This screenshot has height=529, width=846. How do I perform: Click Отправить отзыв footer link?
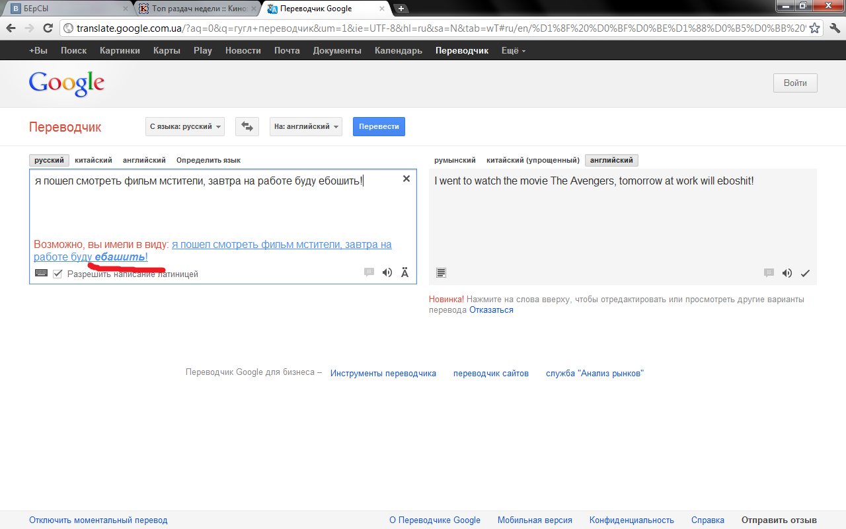779,520
